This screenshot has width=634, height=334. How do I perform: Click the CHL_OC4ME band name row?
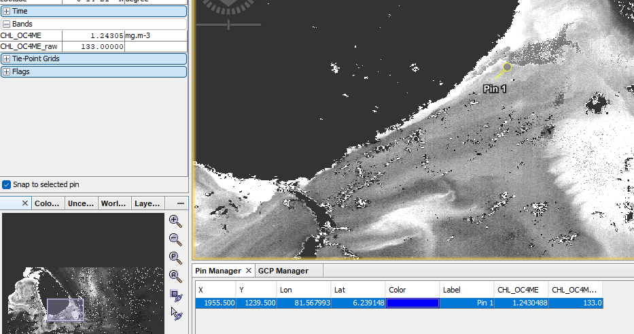click(31, 35)
